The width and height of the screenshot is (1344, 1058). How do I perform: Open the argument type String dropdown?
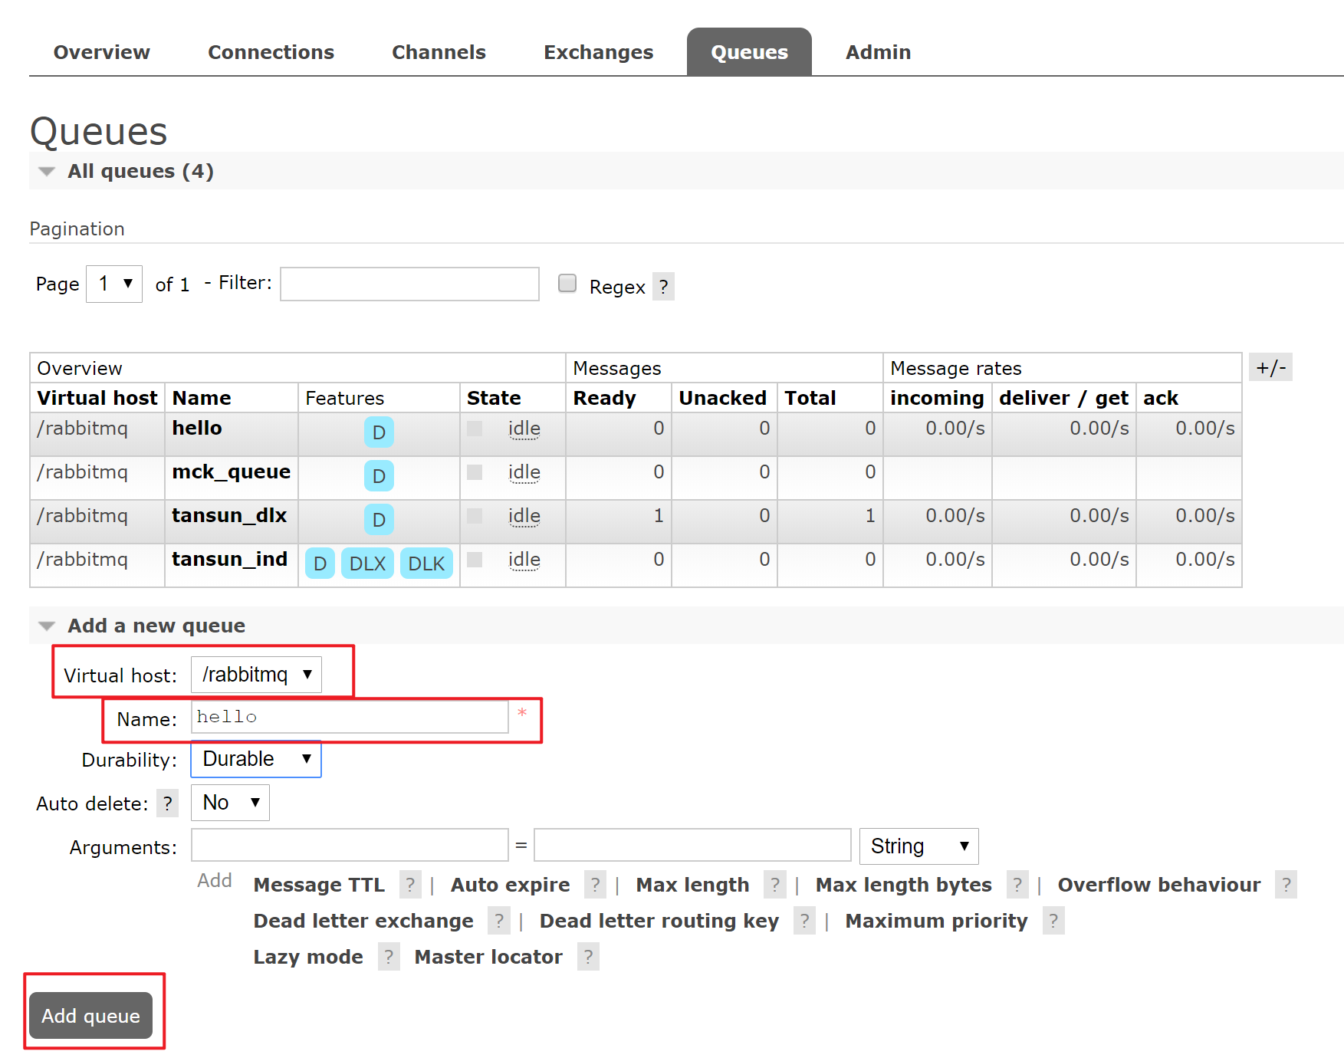pos(919,846)
